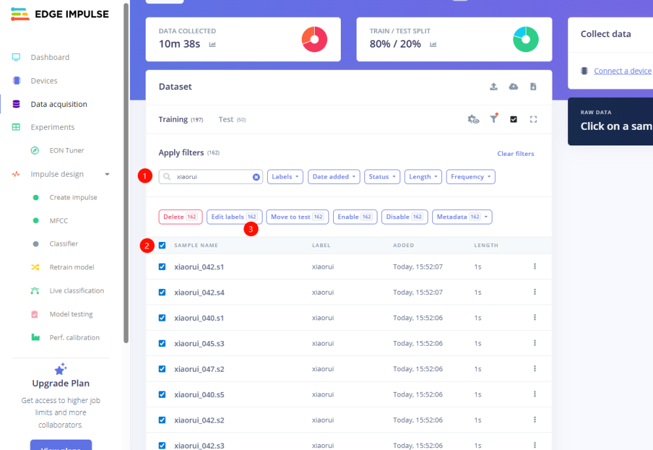Click the cloud add data icon

[513, 87]
